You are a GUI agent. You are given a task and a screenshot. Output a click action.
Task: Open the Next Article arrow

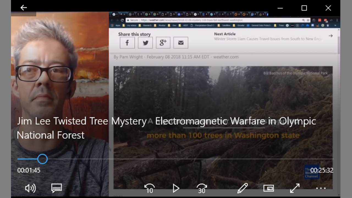tap(331, 36)
